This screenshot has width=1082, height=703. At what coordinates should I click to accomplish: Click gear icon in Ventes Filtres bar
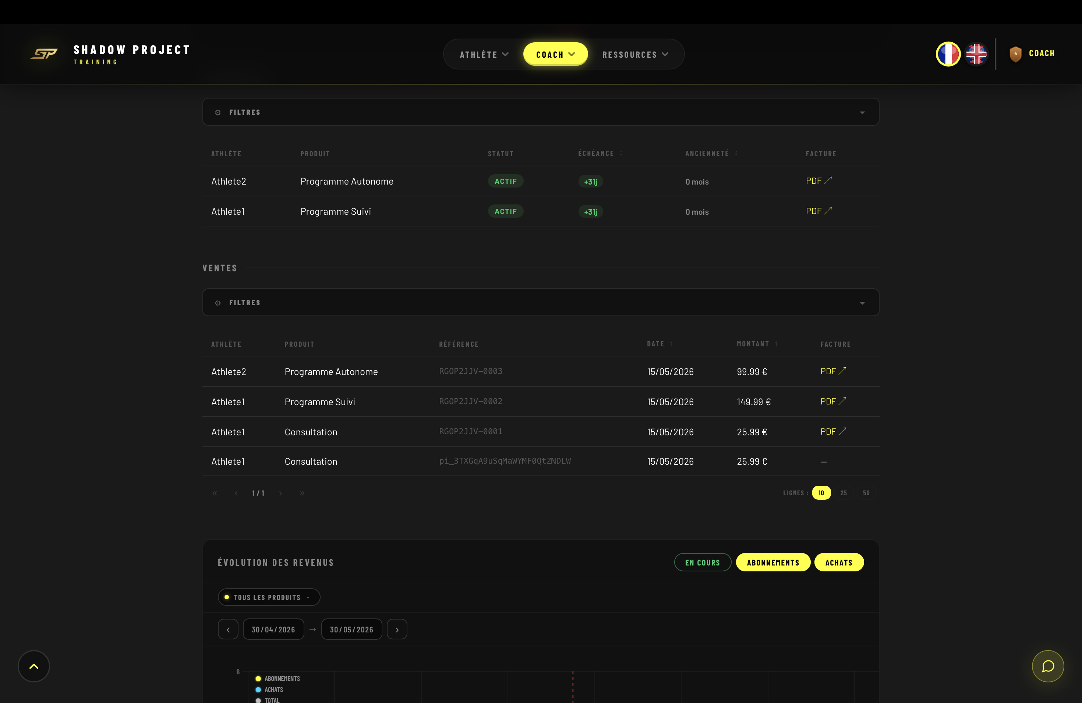[218, 303]
